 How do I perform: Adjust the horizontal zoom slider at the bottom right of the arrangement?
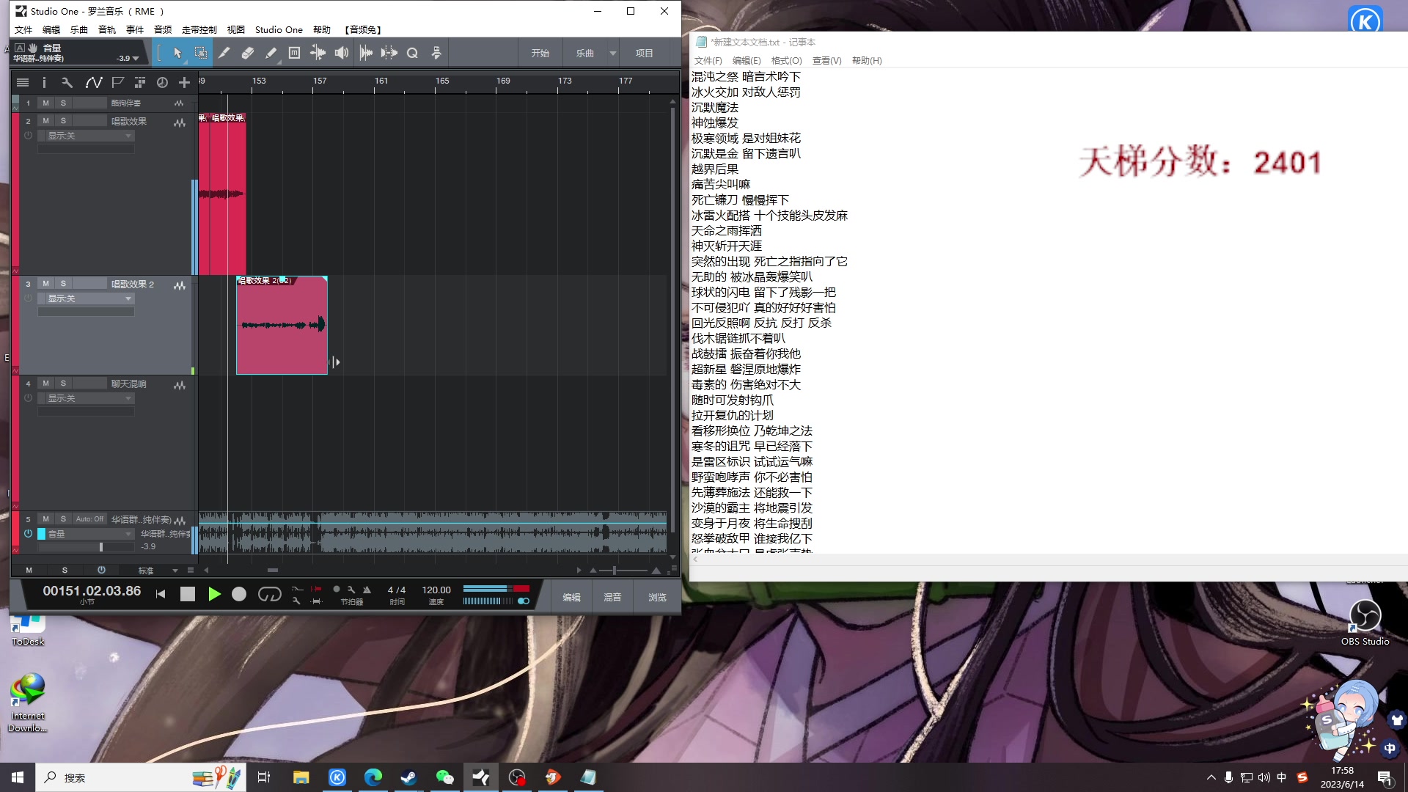(623, 570)
